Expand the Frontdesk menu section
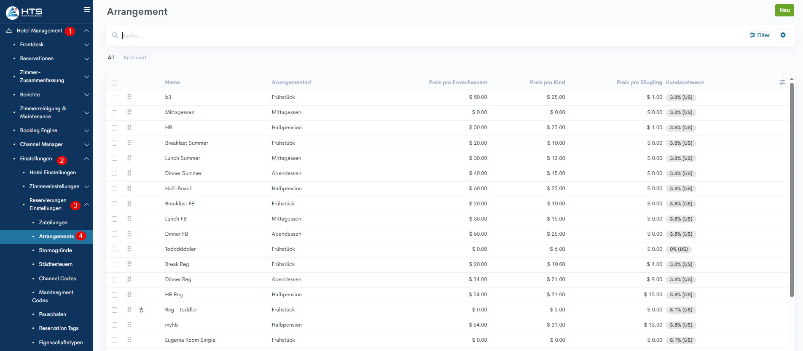The width and height of the screenshot is (803, 351). (86, 45)
